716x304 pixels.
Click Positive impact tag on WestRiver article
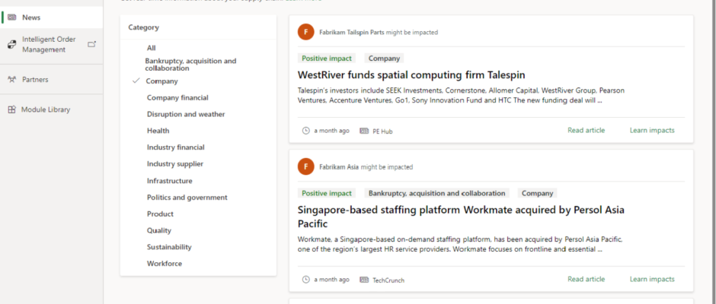(x=327, y=59)
